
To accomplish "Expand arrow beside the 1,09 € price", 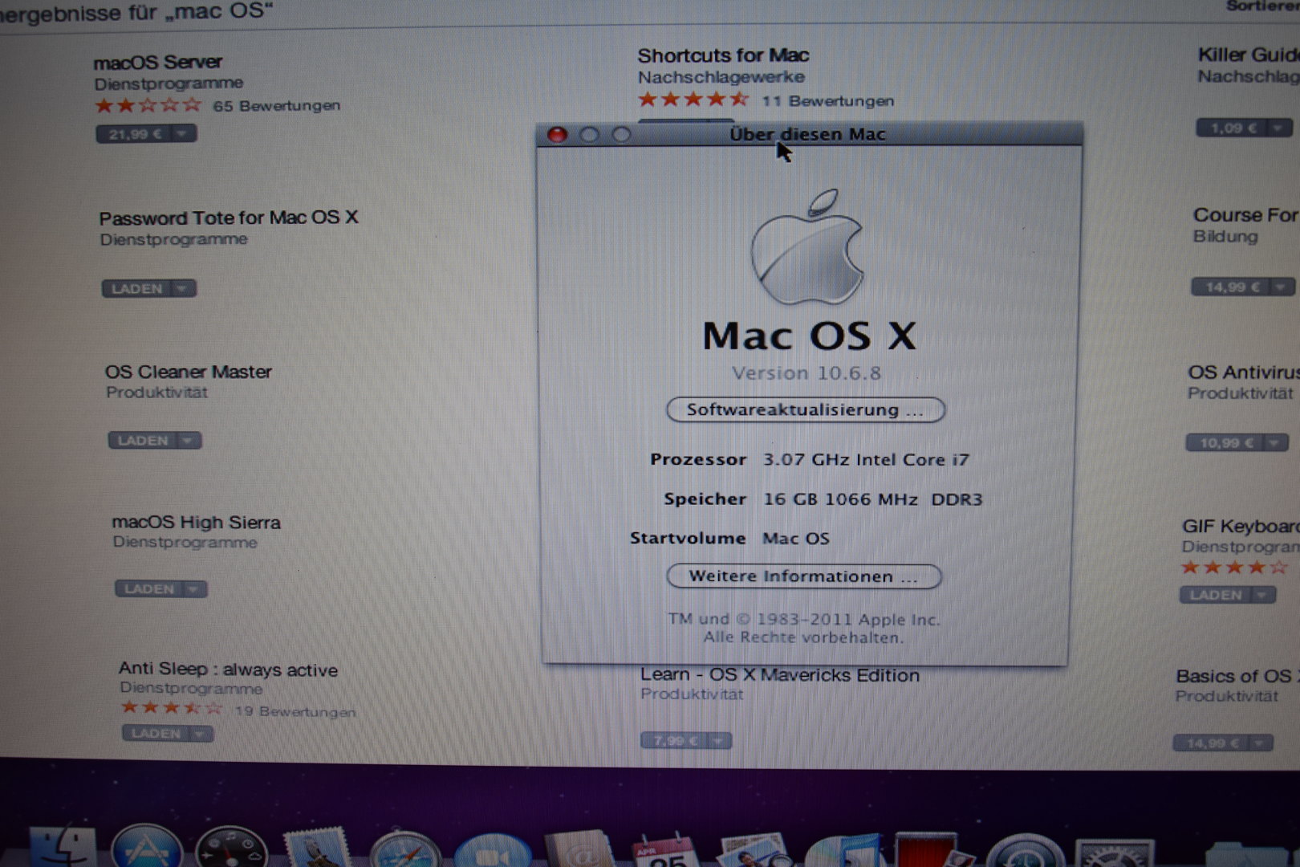I will coord(1278,128).
